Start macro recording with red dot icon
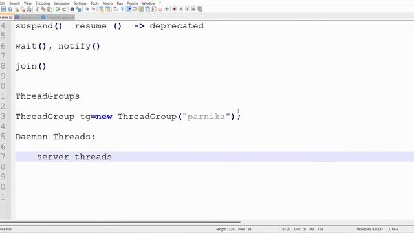 [x=174, y=9]
